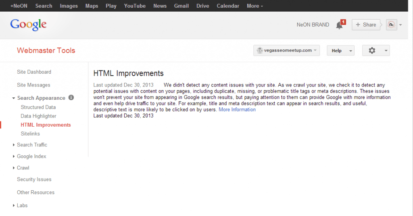Screen dimensions: 413x216
Task: Open the account menu arrow beside avatar
Action: (400, 25)
